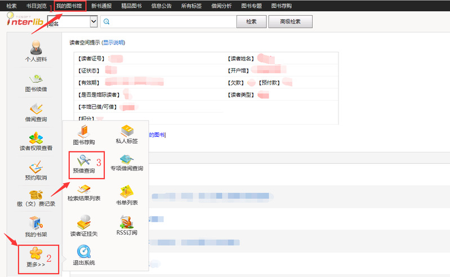The height and width of the screenshot is (277, 450).
Task: Select the 读者权限查看 sidebar icon
Action: coord(36,139)
